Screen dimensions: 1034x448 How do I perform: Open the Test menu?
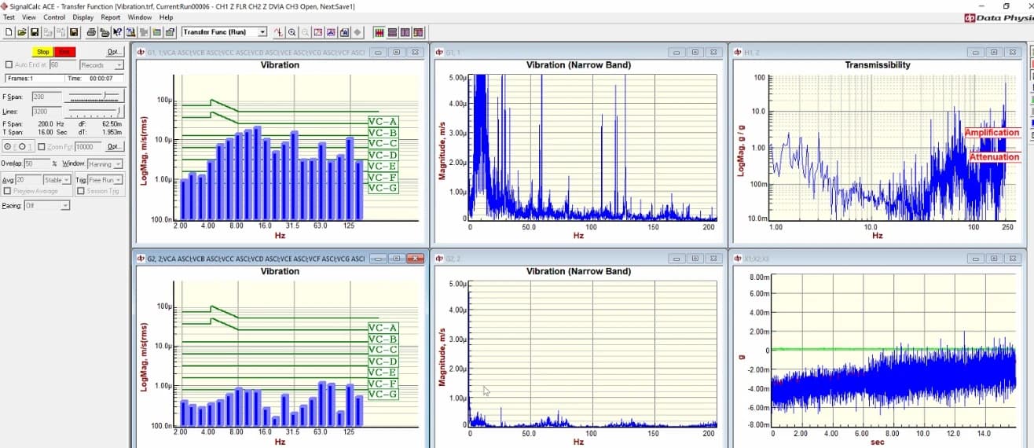pos(9,17)
